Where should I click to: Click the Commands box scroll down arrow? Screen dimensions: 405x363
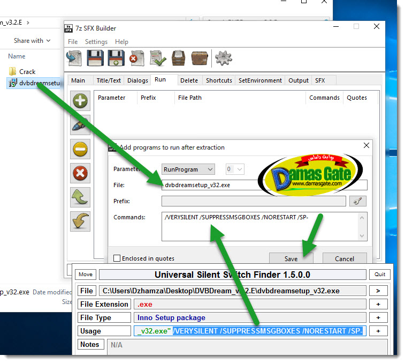tap(362, 235)
